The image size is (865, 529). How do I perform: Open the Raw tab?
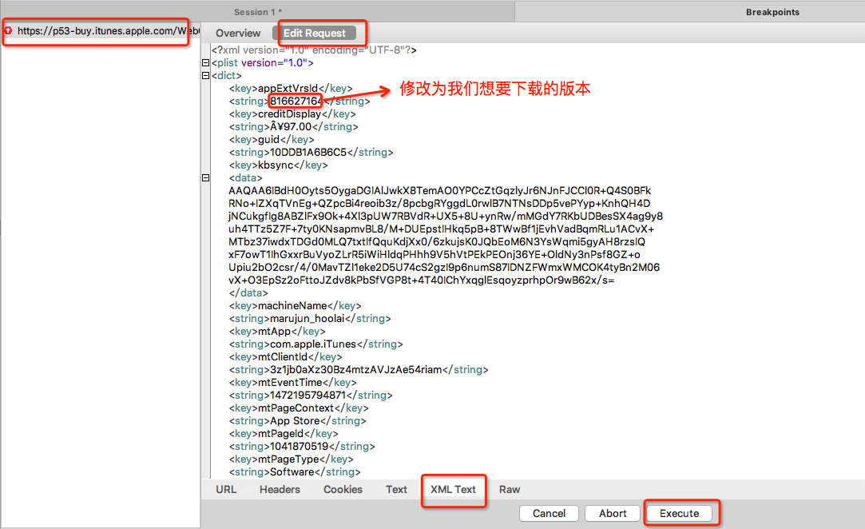click(x=510, y=489)
